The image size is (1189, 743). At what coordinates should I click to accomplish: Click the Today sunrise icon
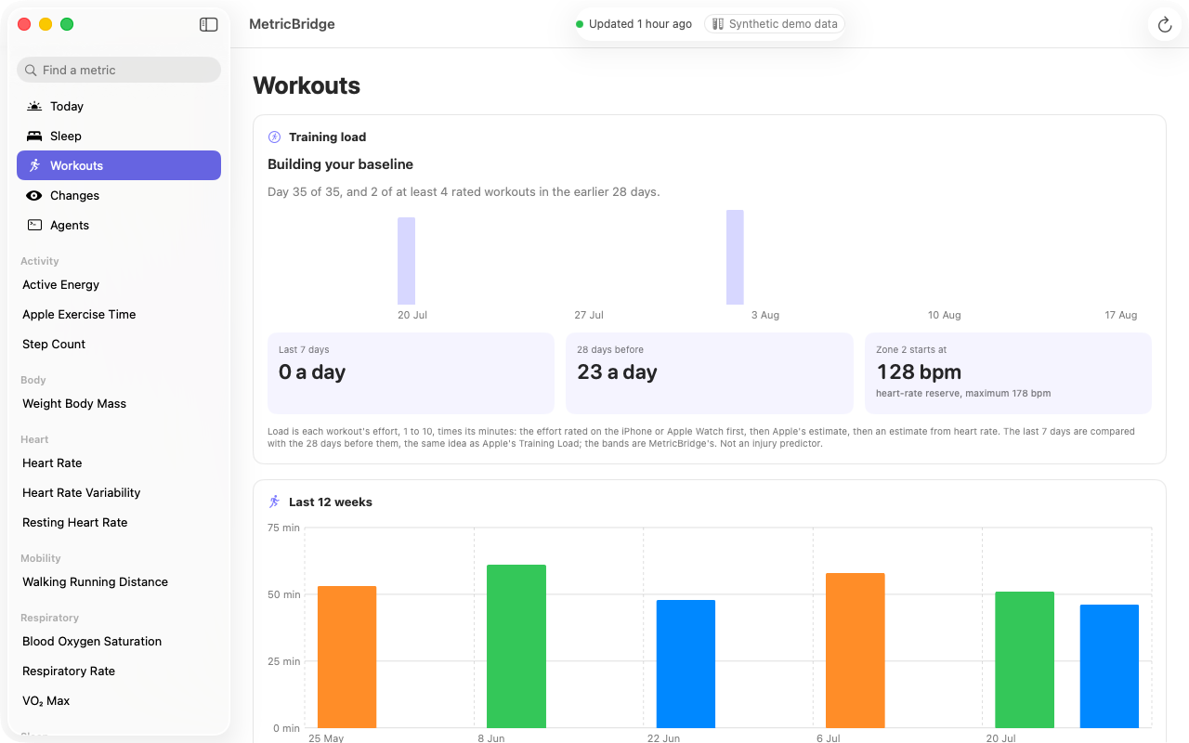coord(34,106)
